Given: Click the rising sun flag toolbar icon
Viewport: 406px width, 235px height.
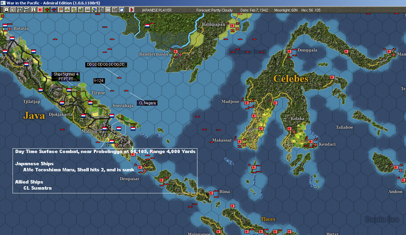Looking at the screenshot, I should [x=40, y=10].
